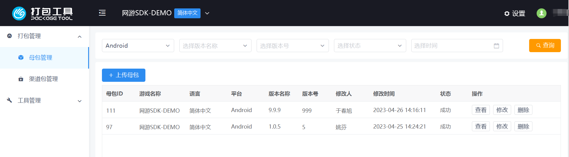This screenshot has height=157, width=569.
Task: Click the calendar icon in date field
Action: [496, 46]
